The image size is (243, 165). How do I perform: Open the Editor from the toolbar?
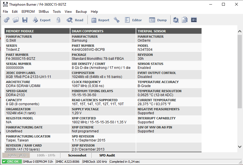pos(133,20)
